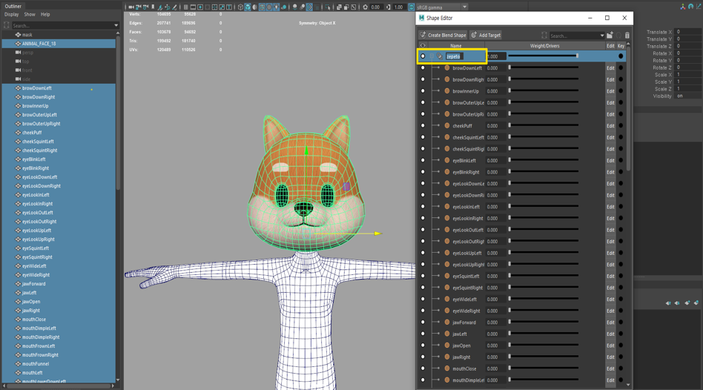Toggle the Use All Lights bulb icon
This screenshot has width=703, height=390.
276,7
